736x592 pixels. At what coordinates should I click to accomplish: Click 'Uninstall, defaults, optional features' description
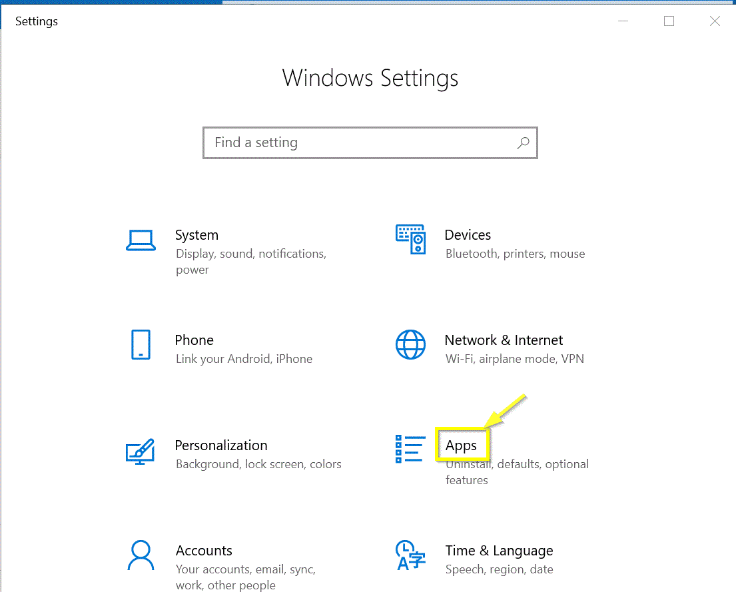tap(517, 472)
